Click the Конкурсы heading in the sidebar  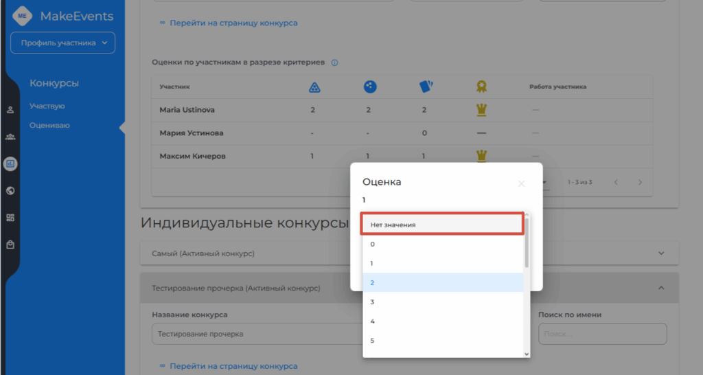pos(54,83)
